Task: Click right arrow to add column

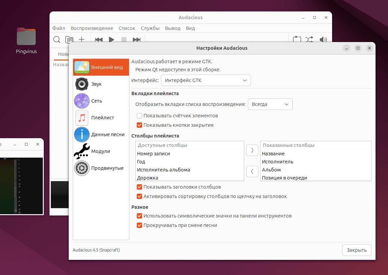Action: (x=252, y=150)
